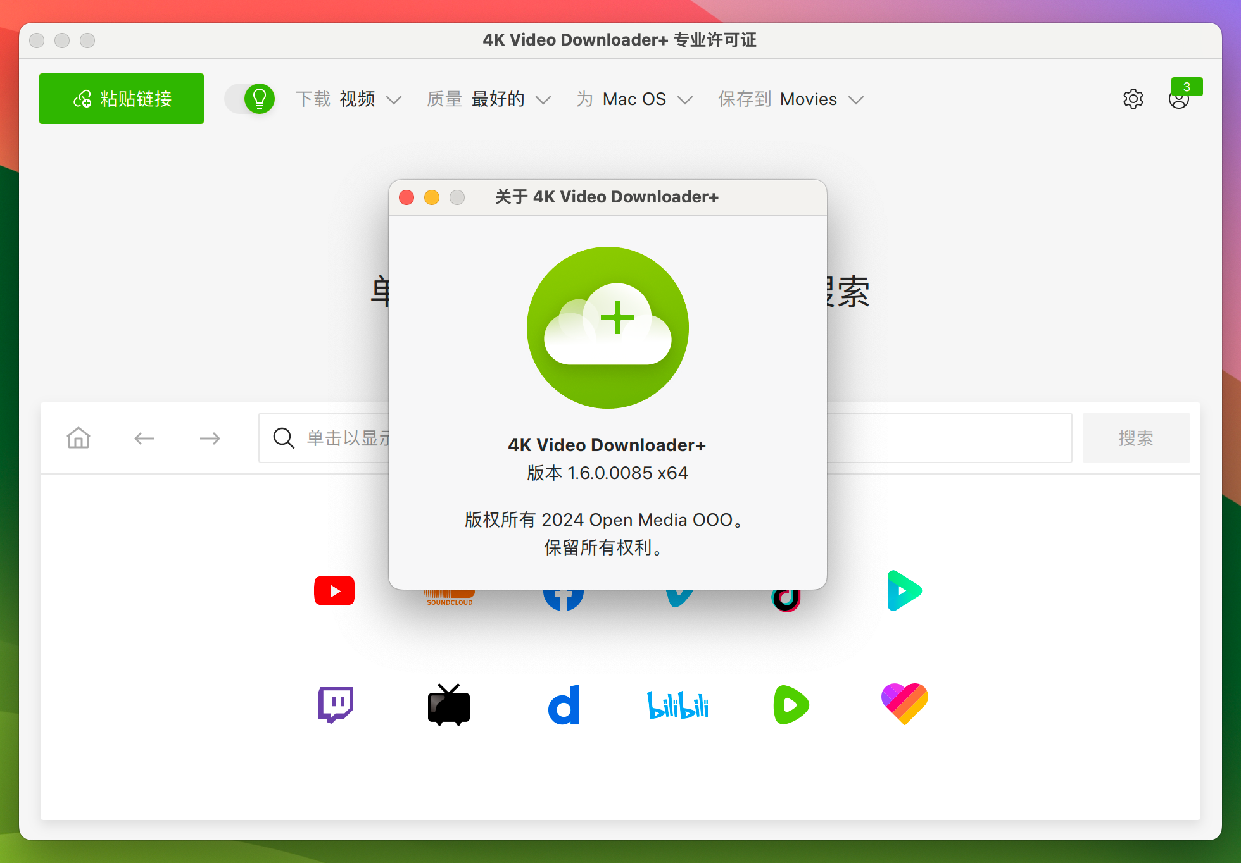Navigate back with the left arrow

[144, 438]
